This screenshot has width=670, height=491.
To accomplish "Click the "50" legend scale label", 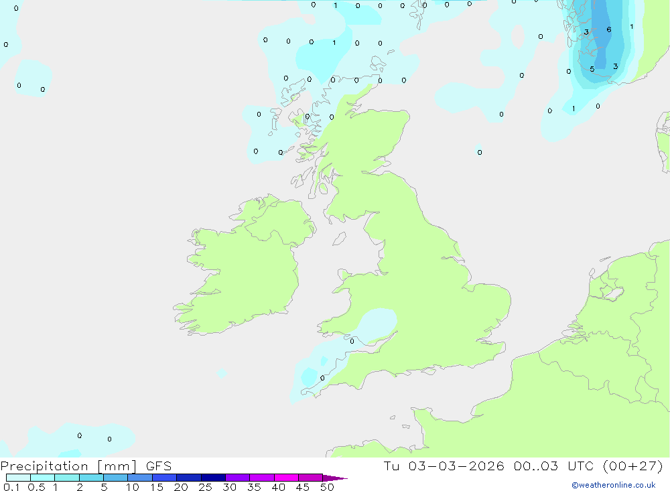I will click(327, 487).
